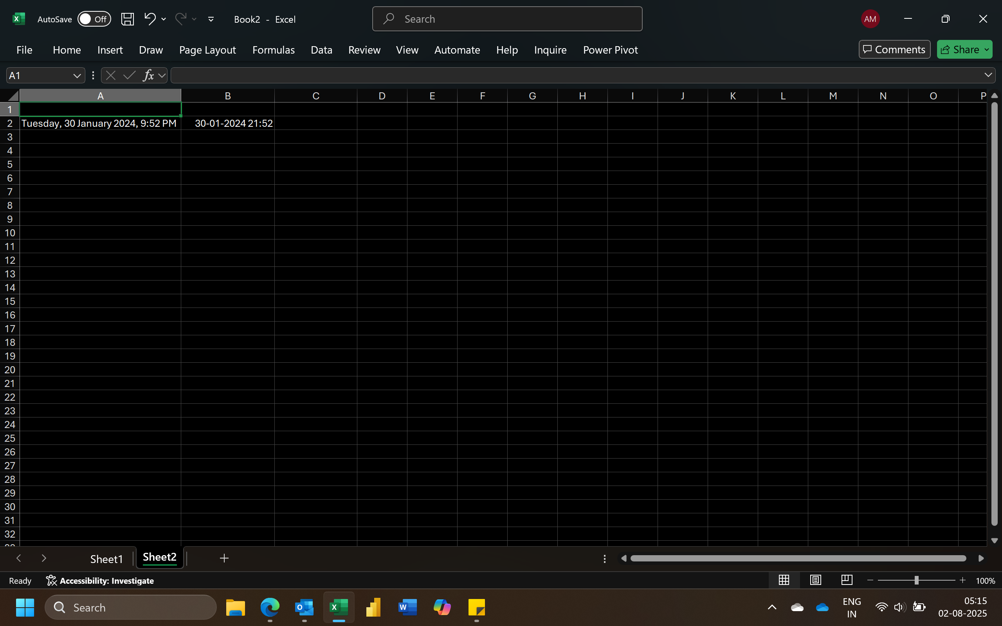
Task: Click the Insert Function fx icon
Action: (x=148, y=76)
